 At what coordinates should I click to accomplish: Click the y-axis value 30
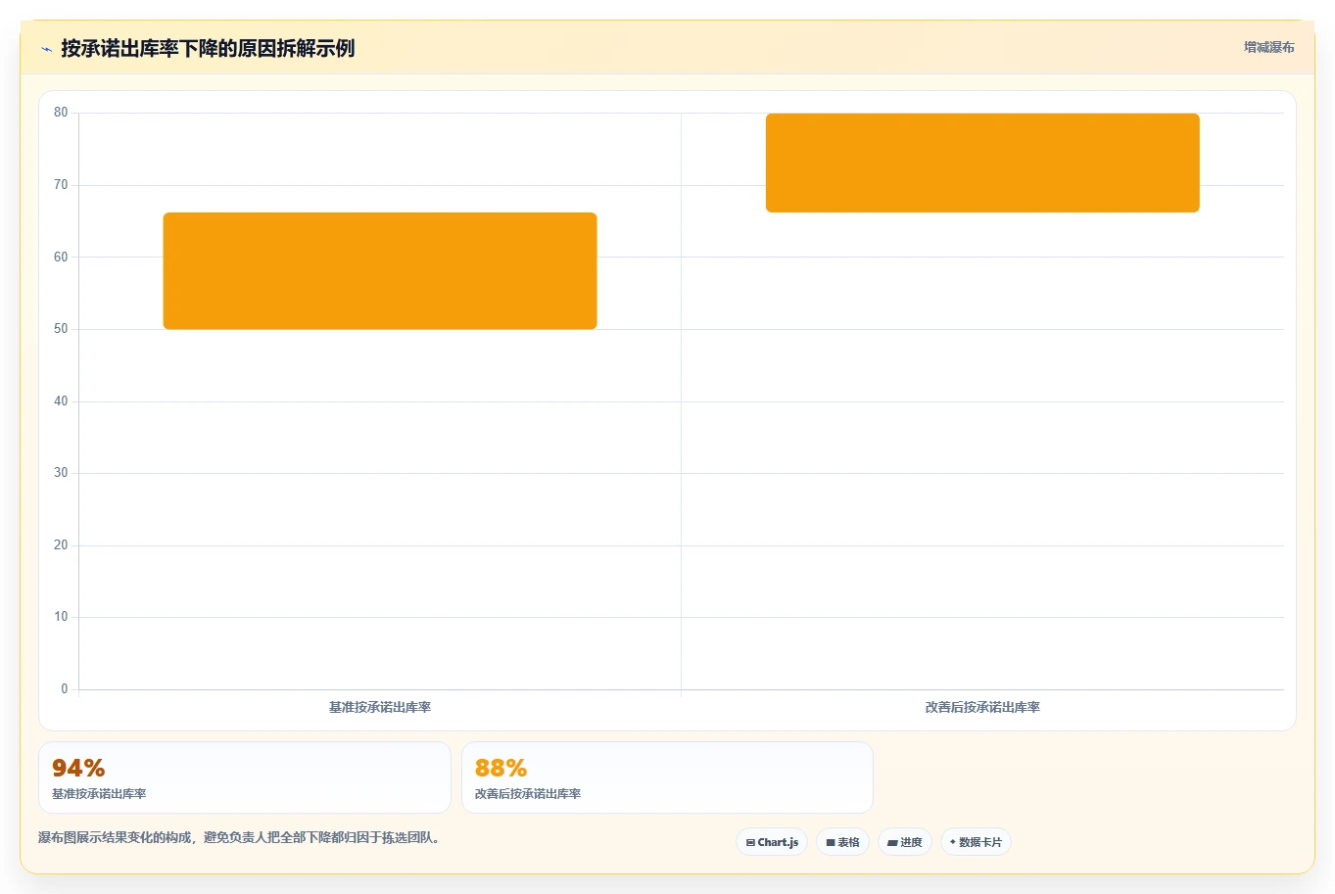61,473
